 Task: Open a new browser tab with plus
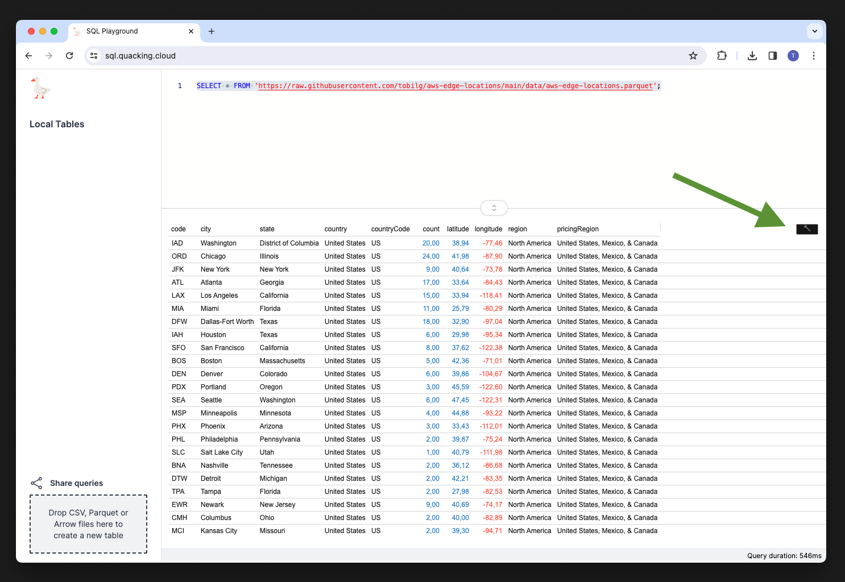click(x=212, y=31)
